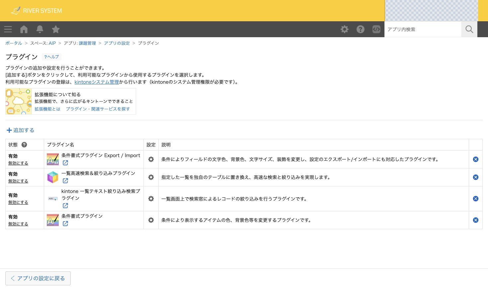The image size is (488, 288).
Task: Click the cube icon of 一覧高速検索&絞り込みプラグイン
Action: (x=53, y=177)
